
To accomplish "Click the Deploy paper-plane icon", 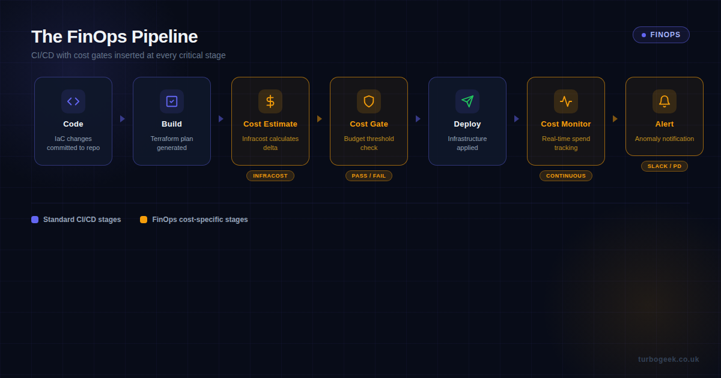I will pyautogui.click(x=467, y=101).
